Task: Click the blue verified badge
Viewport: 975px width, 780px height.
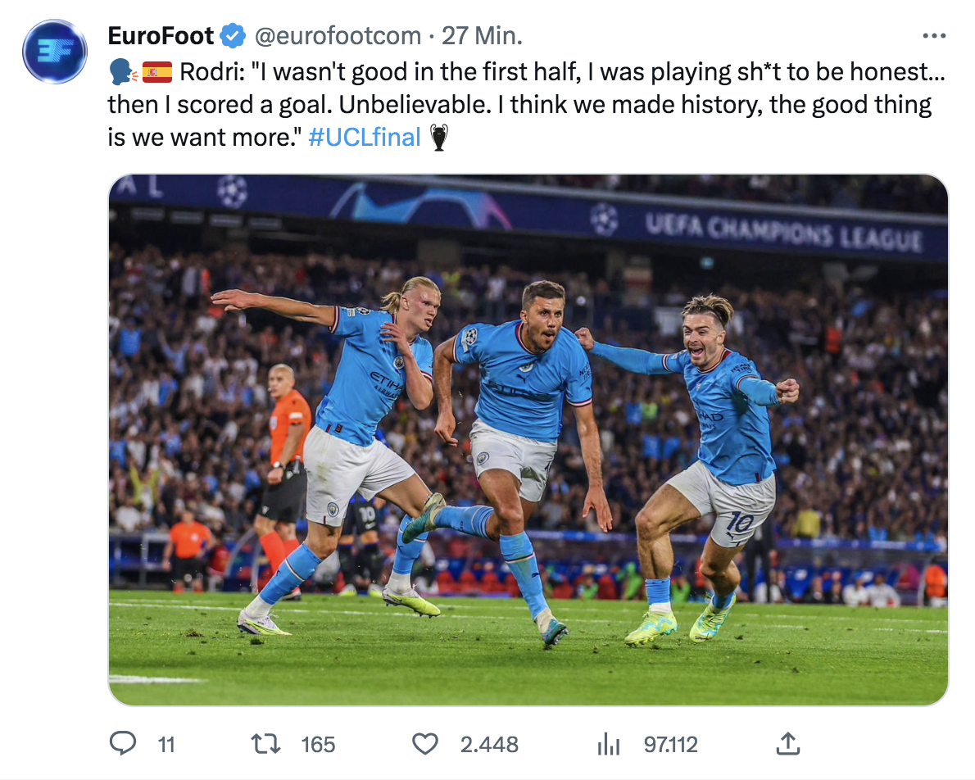Action: (234, 36)
